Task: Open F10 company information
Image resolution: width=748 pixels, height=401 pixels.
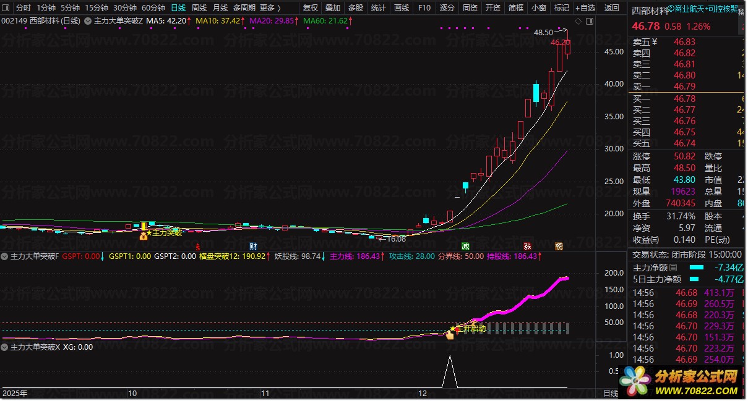Action: (424, 8)
